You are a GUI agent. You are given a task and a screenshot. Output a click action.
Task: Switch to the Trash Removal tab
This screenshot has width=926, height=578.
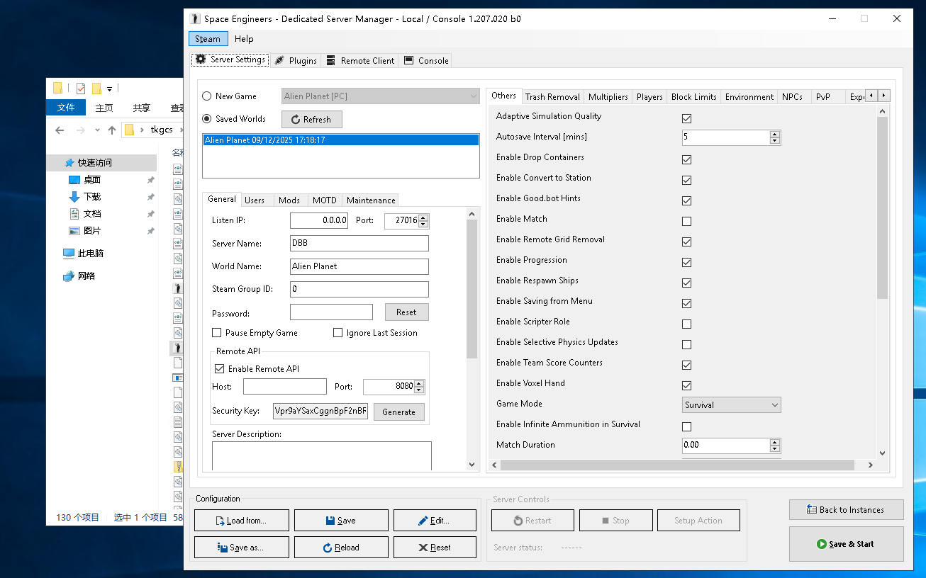coord(552,97)
